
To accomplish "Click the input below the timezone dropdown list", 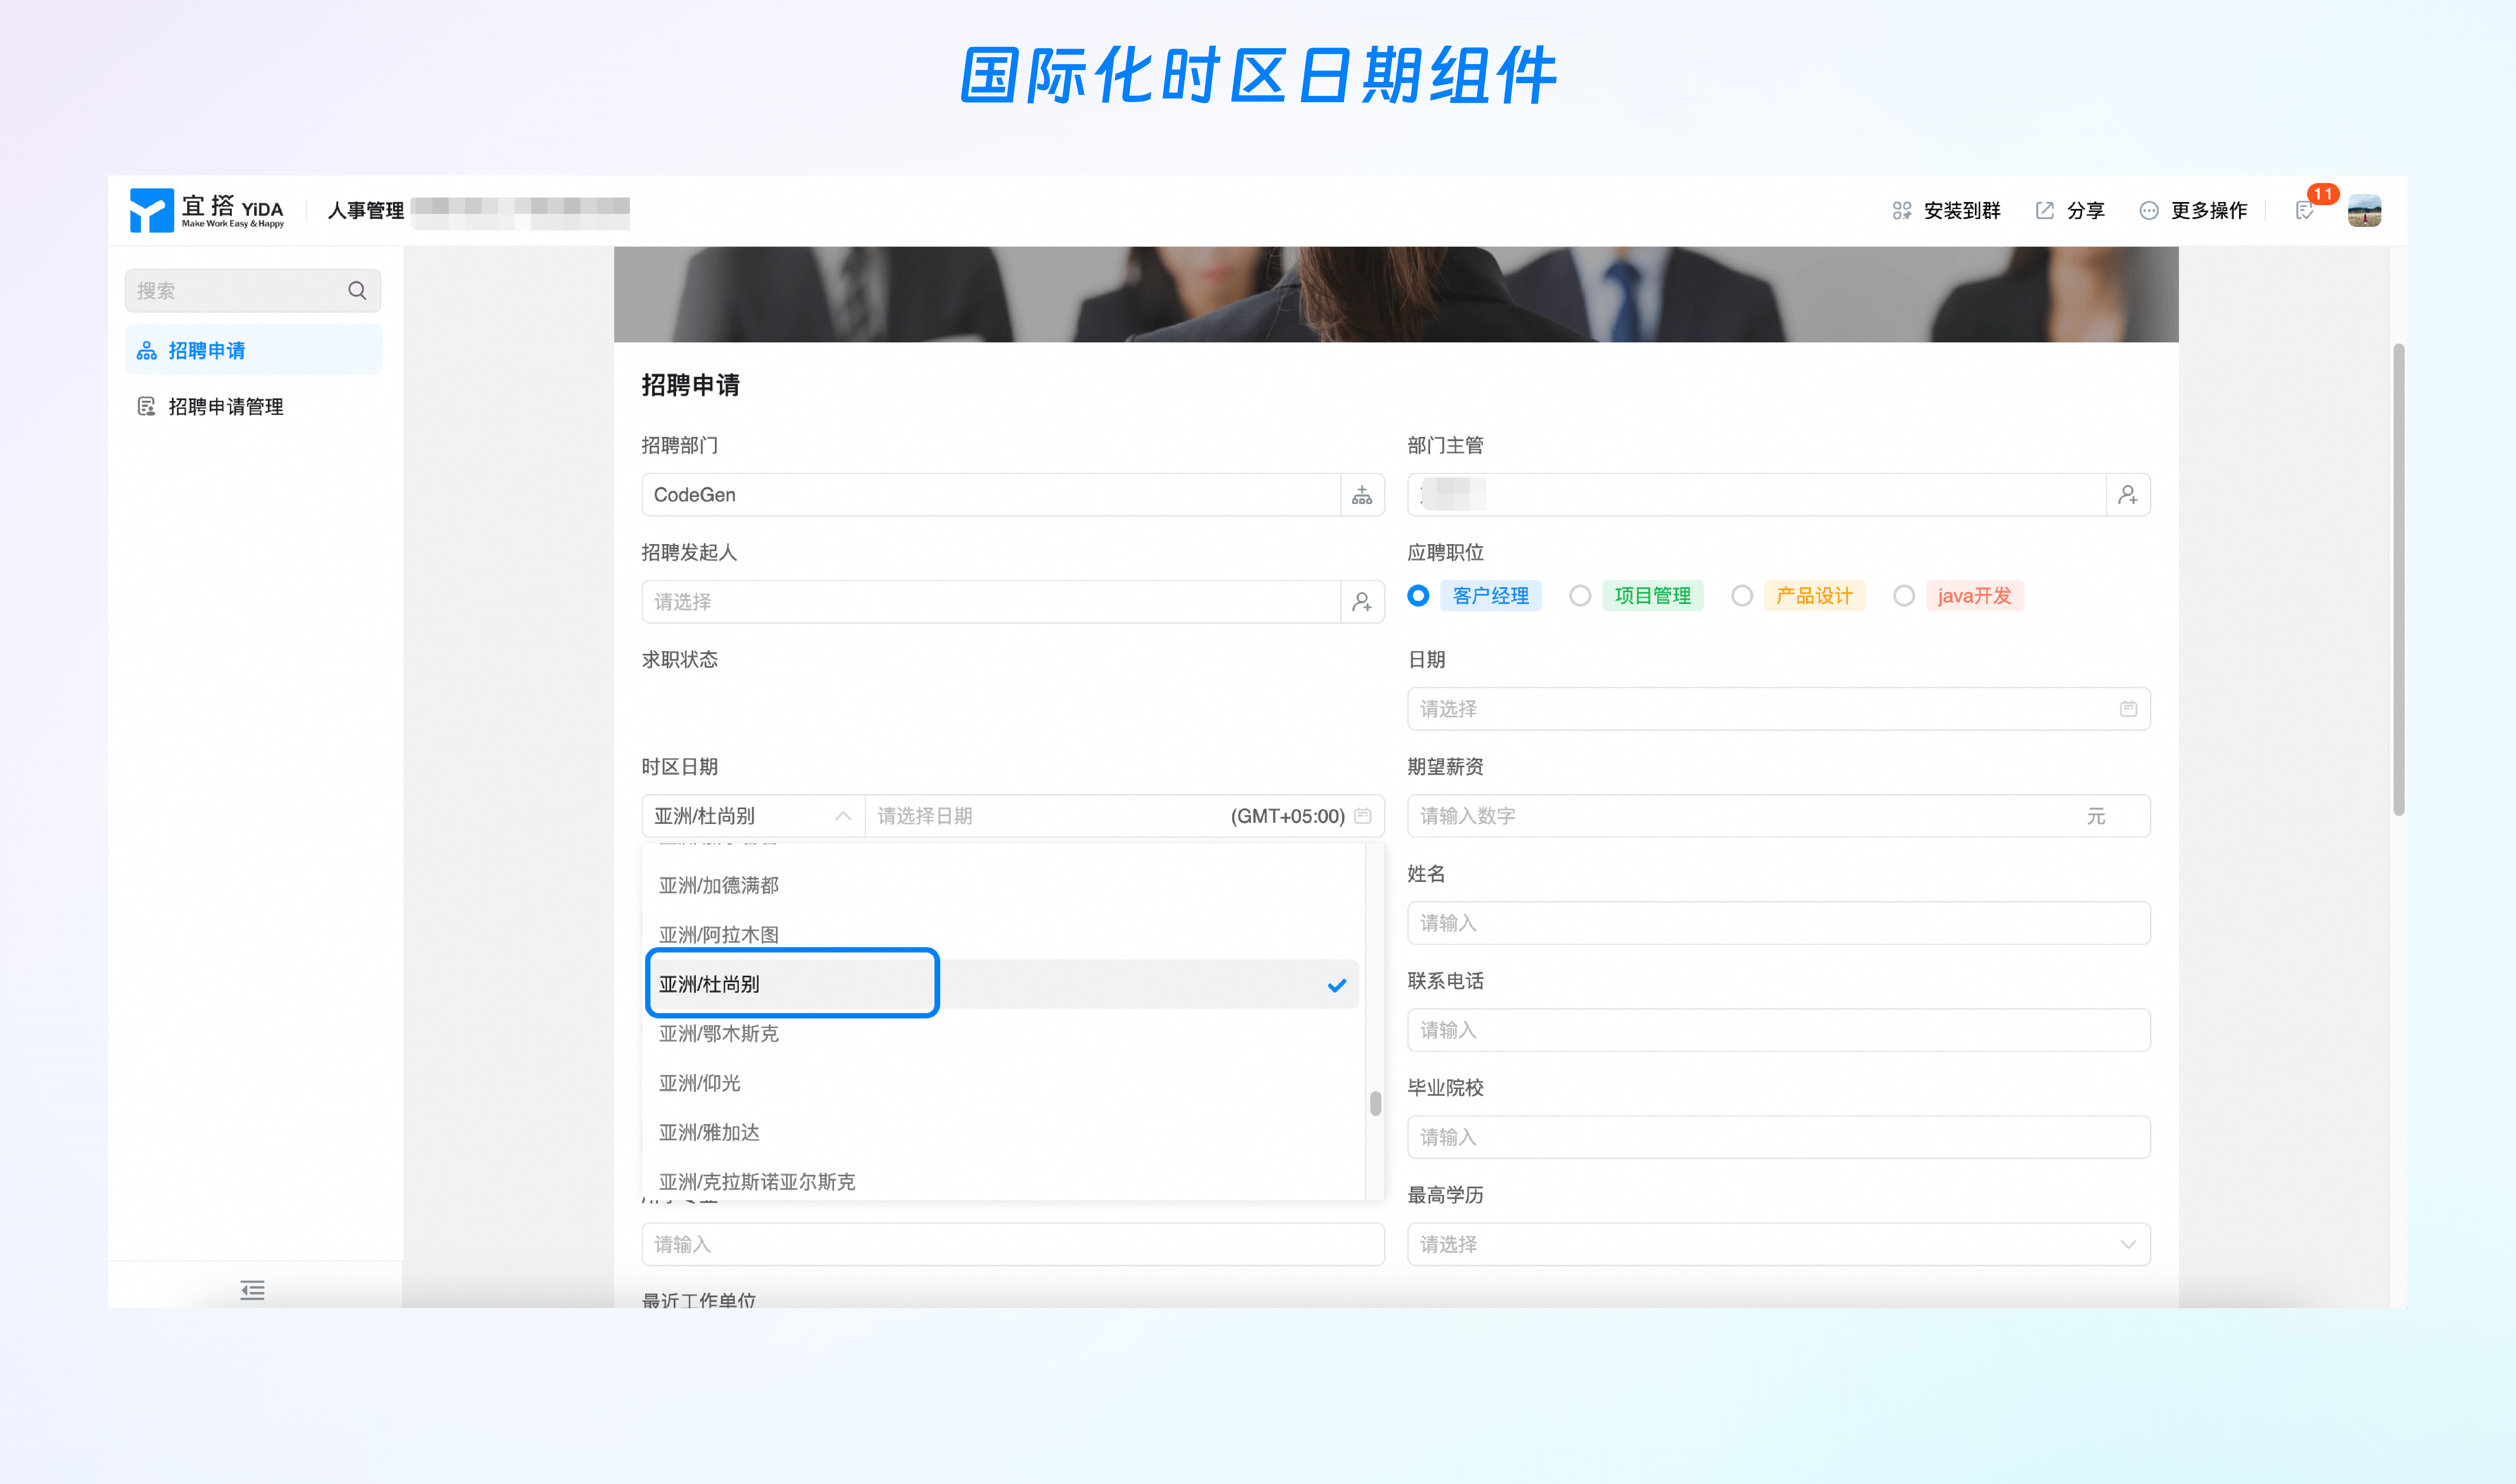I will pos(1013,1244).
